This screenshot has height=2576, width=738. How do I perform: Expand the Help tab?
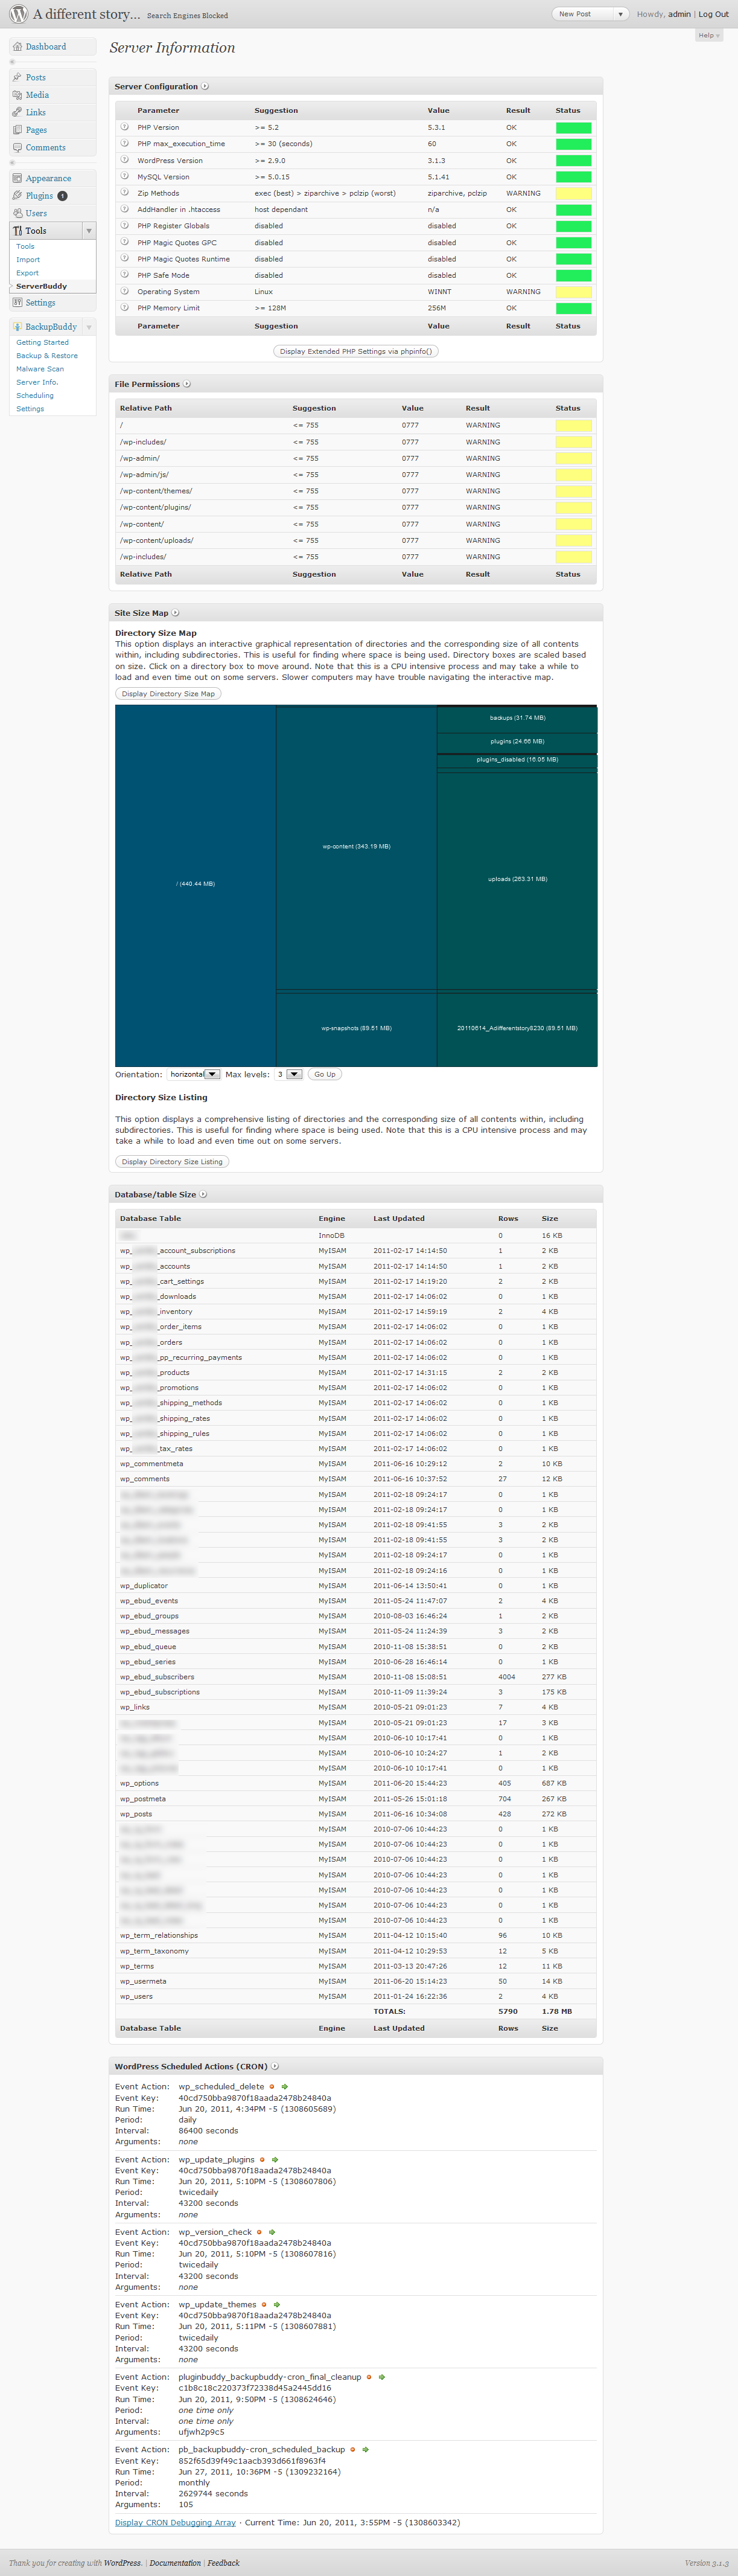(709, 35)
